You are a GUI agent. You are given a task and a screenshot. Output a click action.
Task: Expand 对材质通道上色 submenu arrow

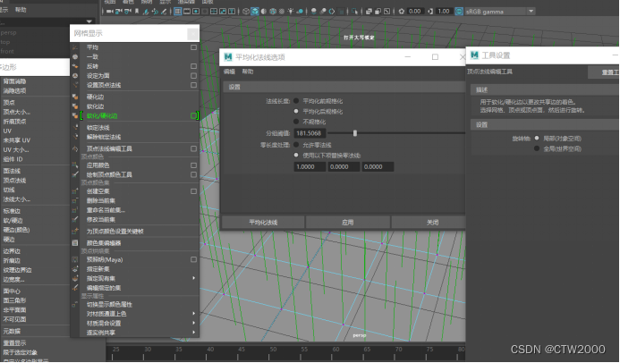(x=194, y=314)
